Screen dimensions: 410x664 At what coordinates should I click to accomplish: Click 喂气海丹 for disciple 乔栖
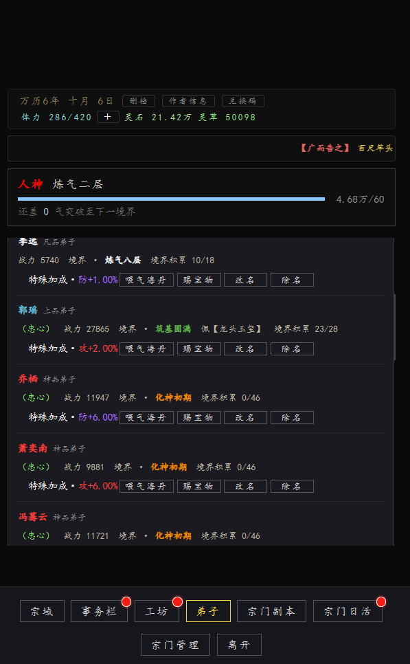(x=146, y=417)
